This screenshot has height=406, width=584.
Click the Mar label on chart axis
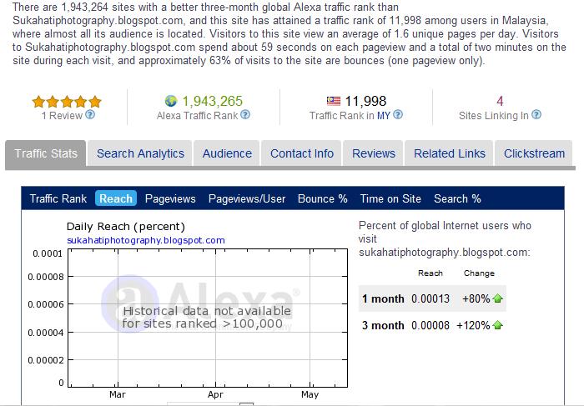click(x=118, y=394)
